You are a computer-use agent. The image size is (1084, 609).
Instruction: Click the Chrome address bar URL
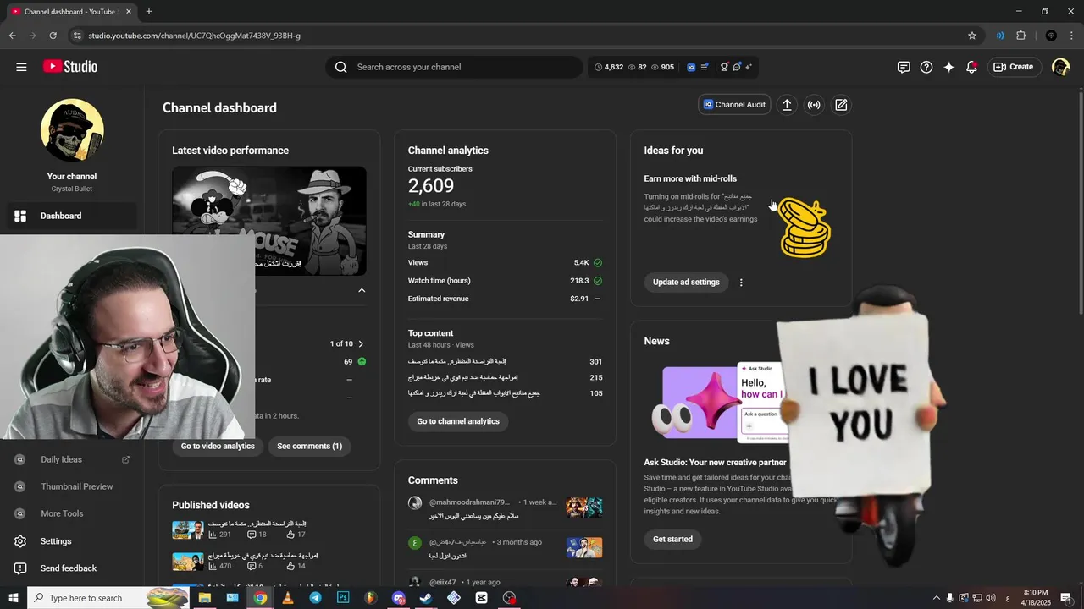(x=194, y=36)
